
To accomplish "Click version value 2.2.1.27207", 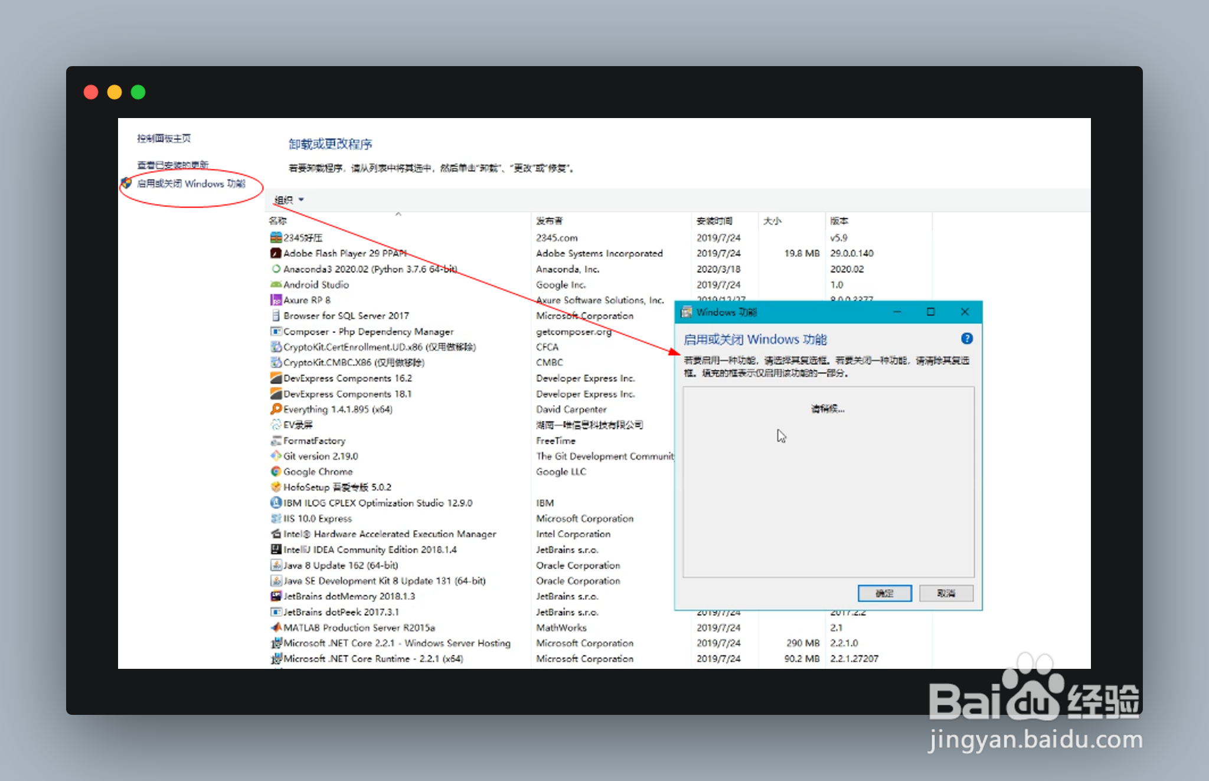I will point(854,659).
